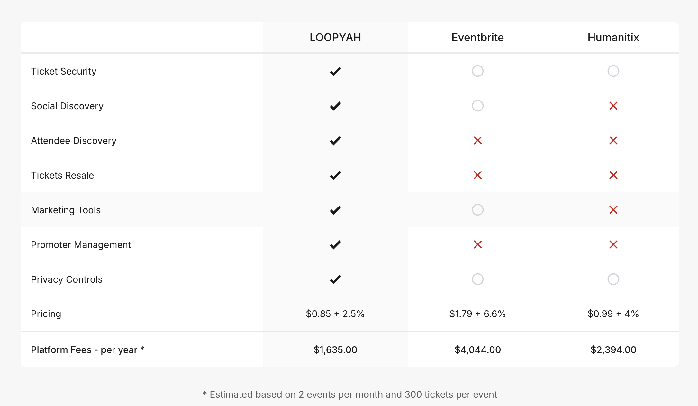698x406 pixels.
Task: Click the Eventbrite column header
Action: pyautogui.click(x=478, y=38)
